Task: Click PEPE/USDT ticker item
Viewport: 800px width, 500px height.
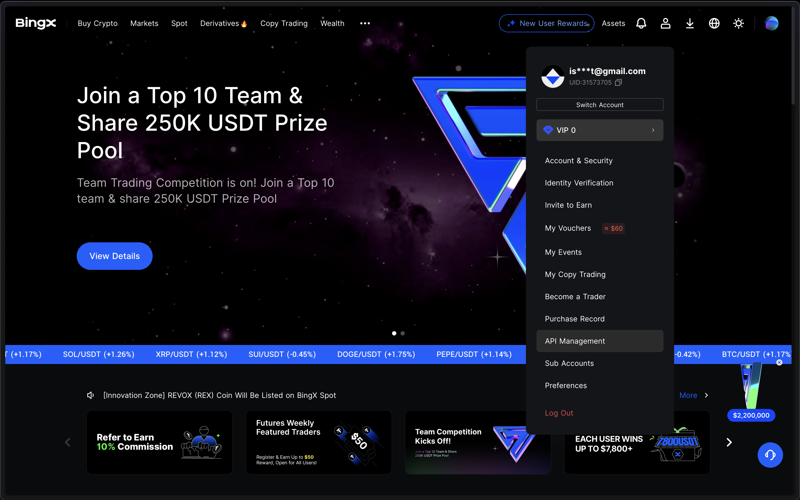Action: pos(474,354)
